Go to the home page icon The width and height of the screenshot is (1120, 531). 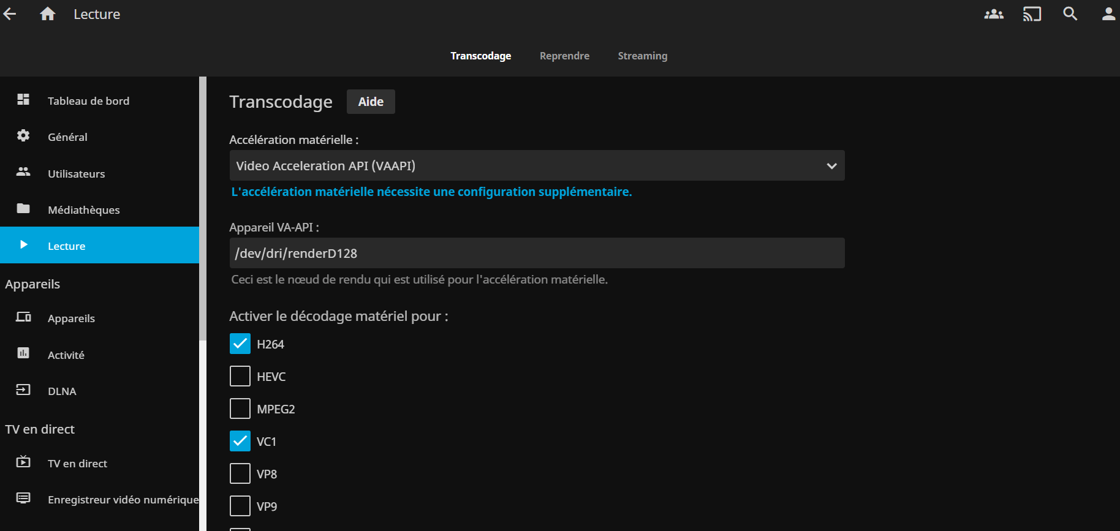tap(48, 14)
